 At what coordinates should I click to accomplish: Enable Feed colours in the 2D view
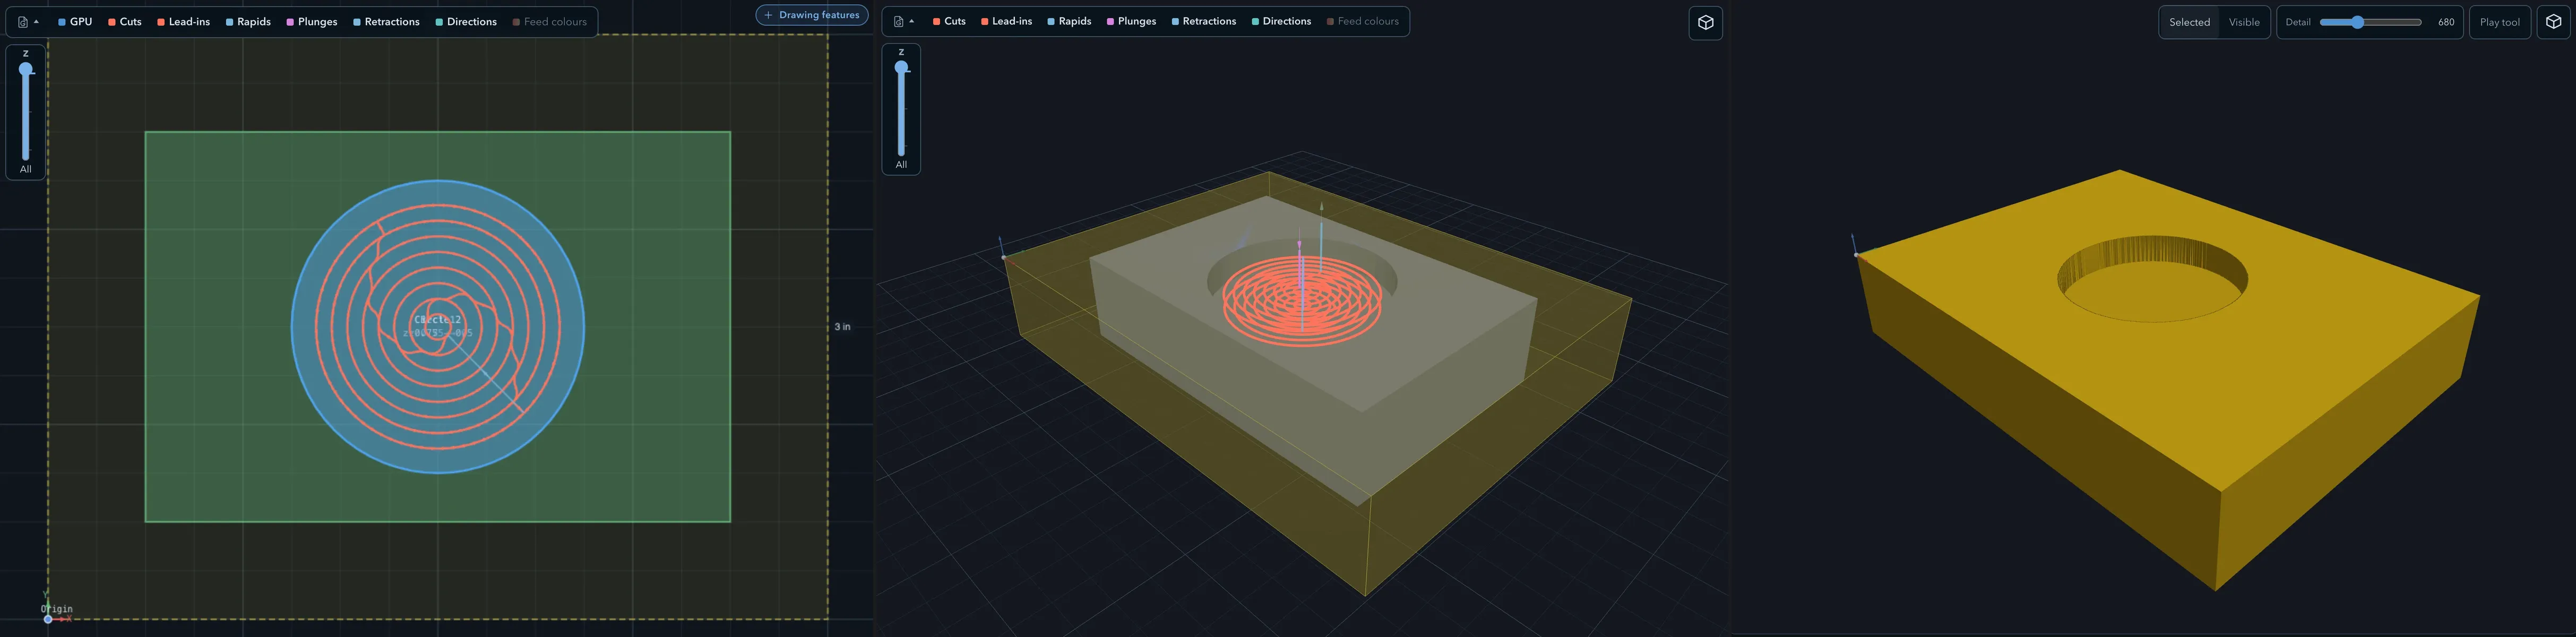[x=550, y=22]
